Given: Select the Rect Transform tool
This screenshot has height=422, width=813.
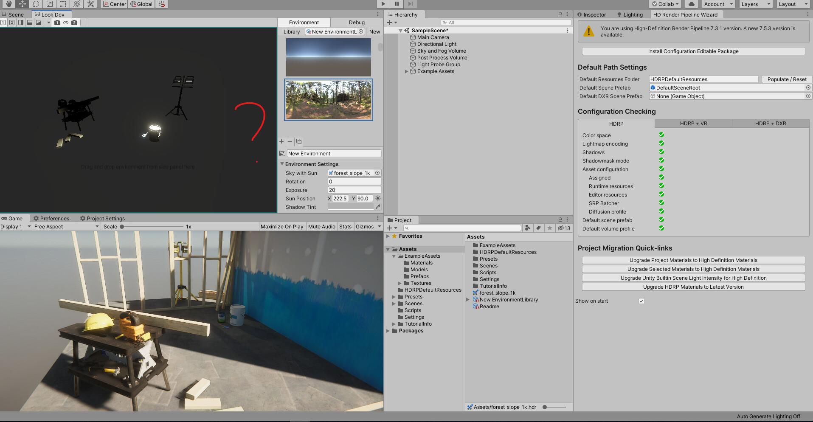Looking at the screenshot, I should coord(63,4).
